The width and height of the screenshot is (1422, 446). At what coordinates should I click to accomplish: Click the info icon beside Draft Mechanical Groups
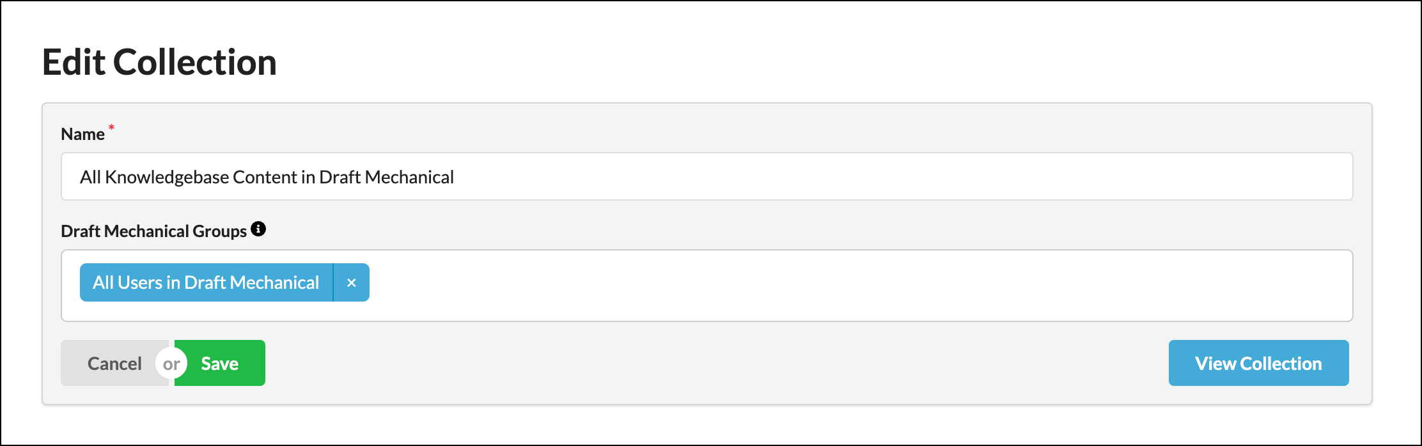pos(258,229)
